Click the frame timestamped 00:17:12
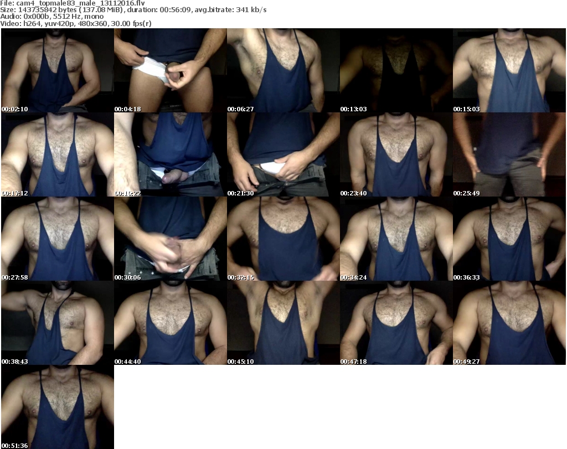The height and width of the screenshot is (449, 567). point(58,155)
